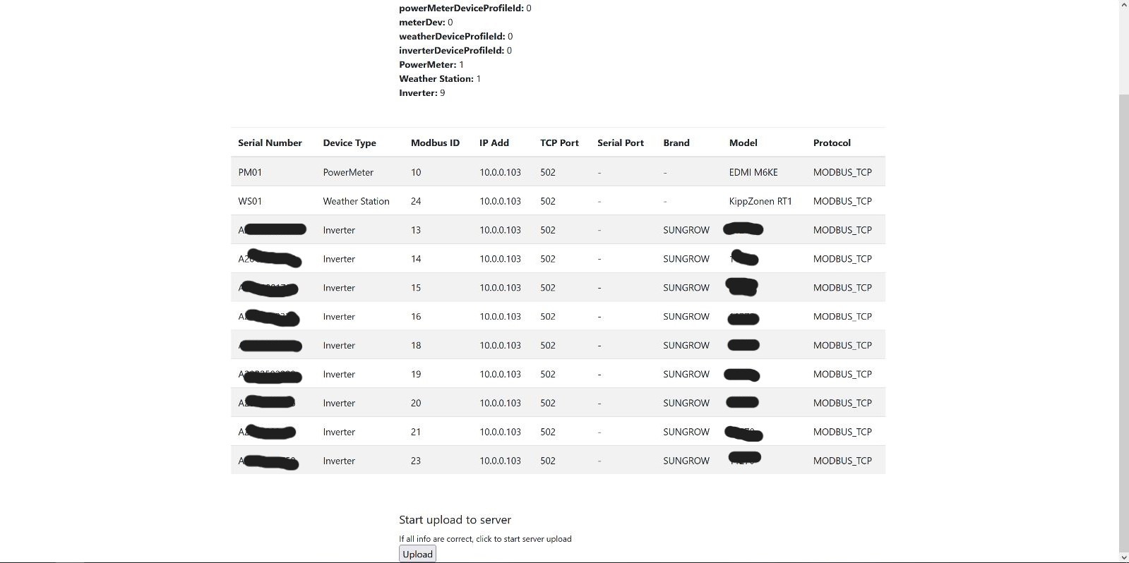This screenshot has width=1129, height=563.
Task: Select the Protocol column header
Action: pos(832,143)
